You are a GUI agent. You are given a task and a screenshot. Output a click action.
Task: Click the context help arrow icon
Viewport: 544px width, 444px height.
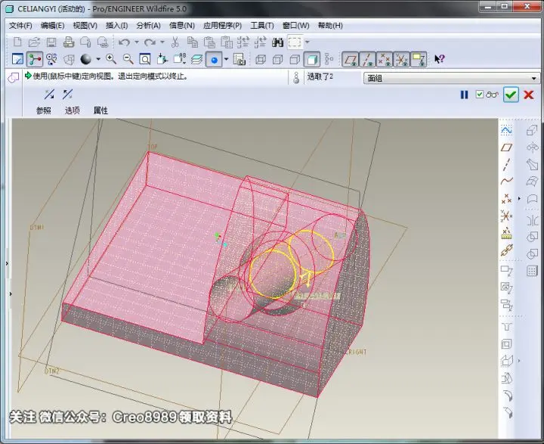(439, 60)
